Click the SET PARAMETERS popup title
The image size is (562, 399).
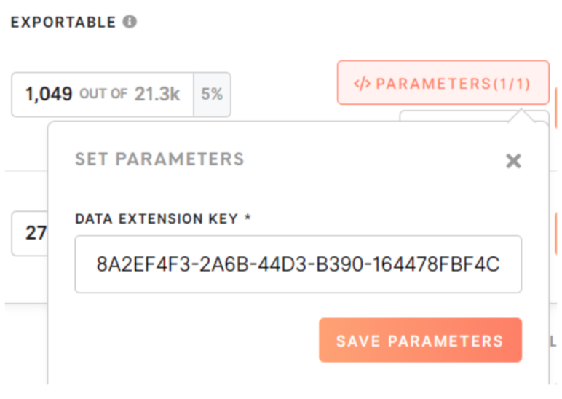pyautogui.click(x=159, y=159)
